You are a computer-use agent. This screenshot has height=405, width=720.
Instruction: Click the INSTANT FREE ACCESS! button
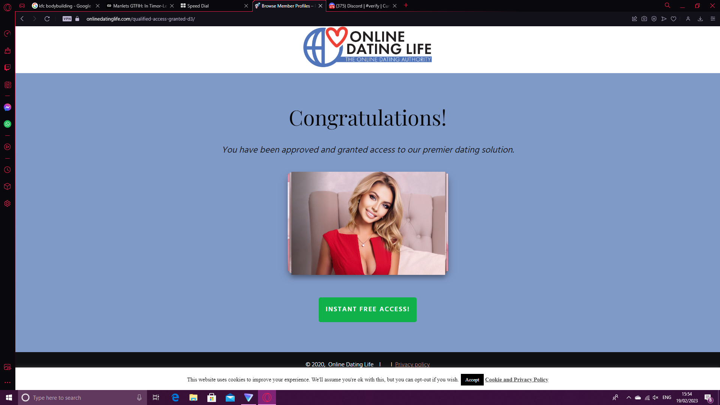point(367,309)
